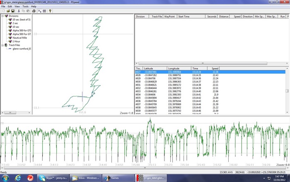This screenshot has height=182, width=290.
Task: Click the Cut scissors toolbar icon
Action: click(x=19, y=11)
